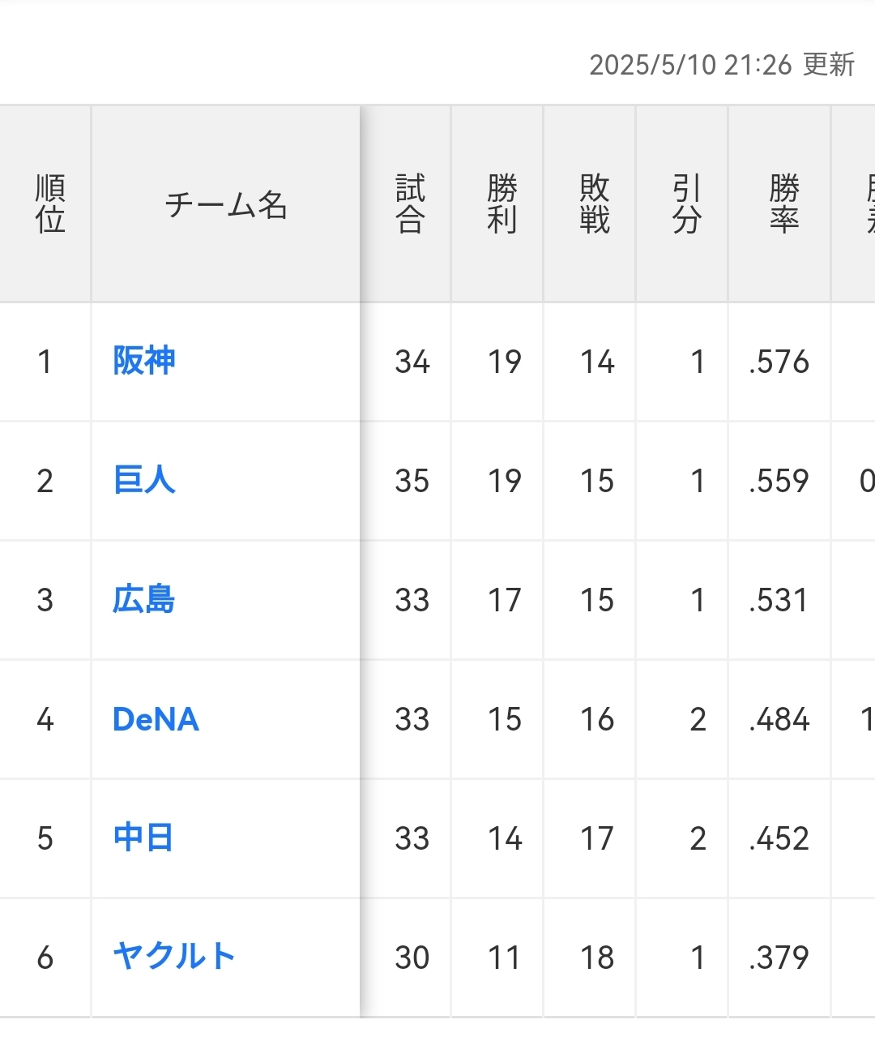
Task: Click 阪神's win rate .576 cell
Action: (x=779, y=362)
